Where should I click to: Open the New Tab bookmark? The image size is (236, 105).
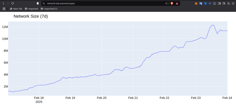click(x=16, y=9)
